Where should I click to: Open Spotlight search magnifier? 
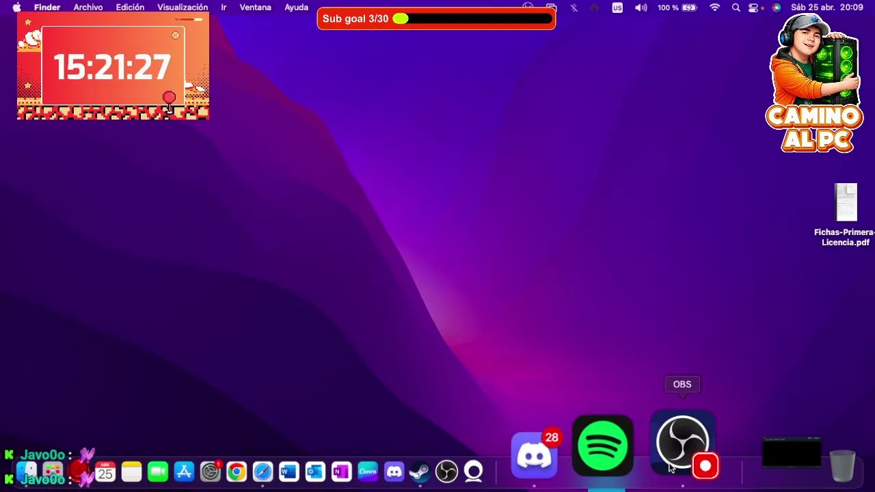tap(736, 8)
